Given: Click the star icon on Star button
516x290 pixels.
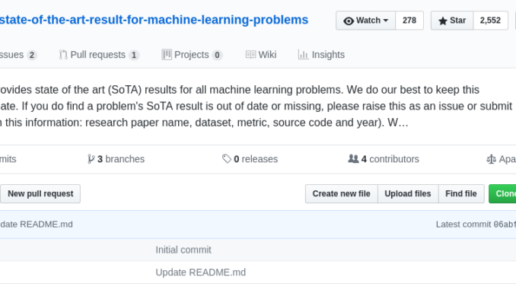Looking at the screenshot, I should pos(443,21).
